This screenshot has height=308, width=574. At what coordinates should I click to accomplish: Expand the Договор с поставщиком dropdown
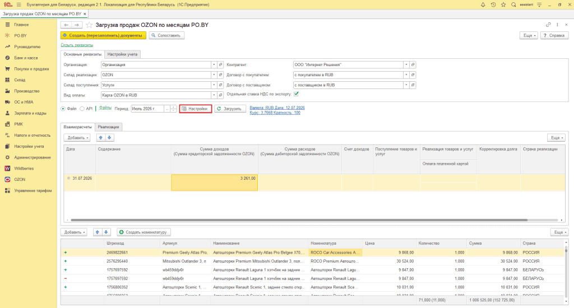click(406, 85)
